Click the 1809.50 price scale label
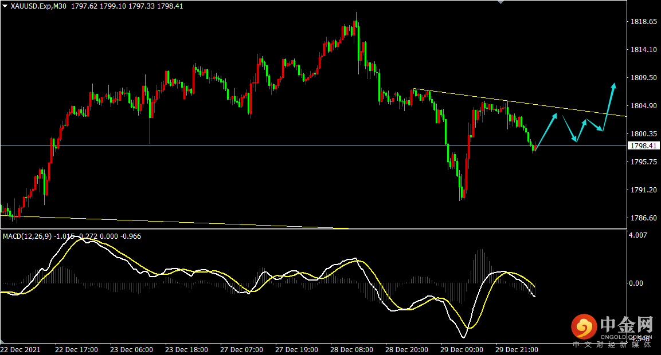This screenshot has width=661, height=355. [643, 78]
